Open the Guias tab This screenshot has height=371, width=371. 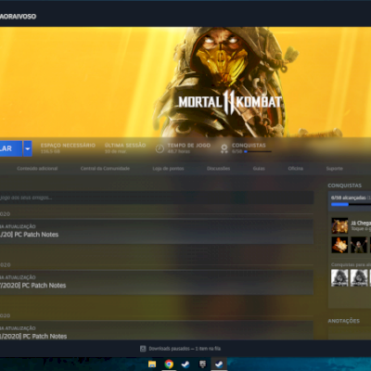[x=259, y=169]
